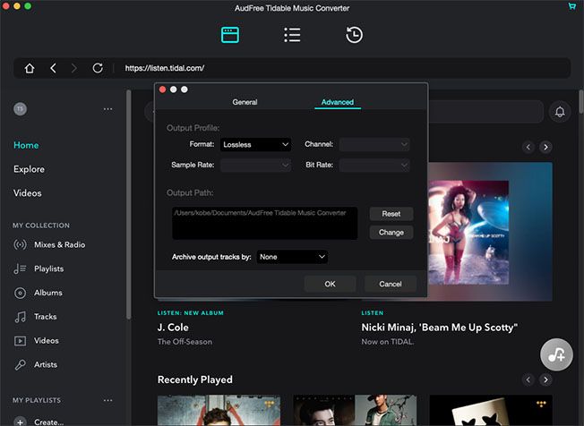Click the Reset output path button

tap(391, 214)
